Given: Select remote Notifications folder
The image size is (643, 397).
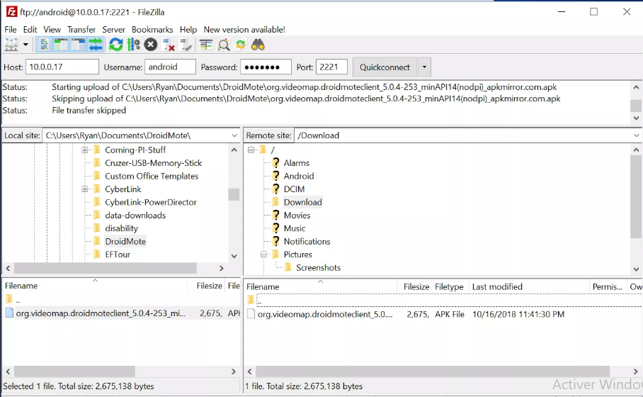Looking at the screenshot, I should [307, 242].
